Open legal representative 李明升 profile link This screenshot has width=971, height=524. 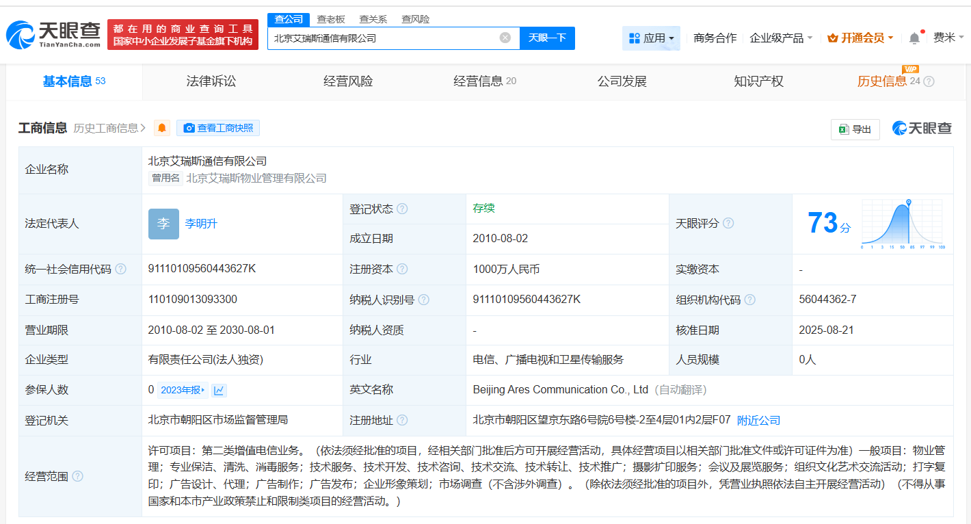pos(202,222)
